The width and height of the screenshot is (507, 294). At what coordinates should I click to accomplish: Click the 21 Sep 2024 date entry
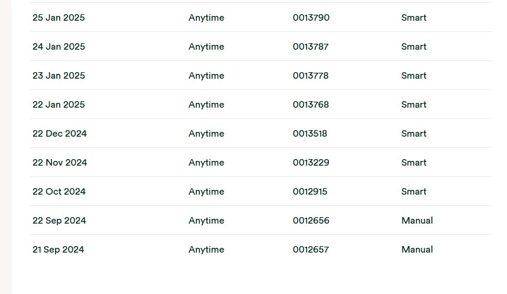pos(58,250)
